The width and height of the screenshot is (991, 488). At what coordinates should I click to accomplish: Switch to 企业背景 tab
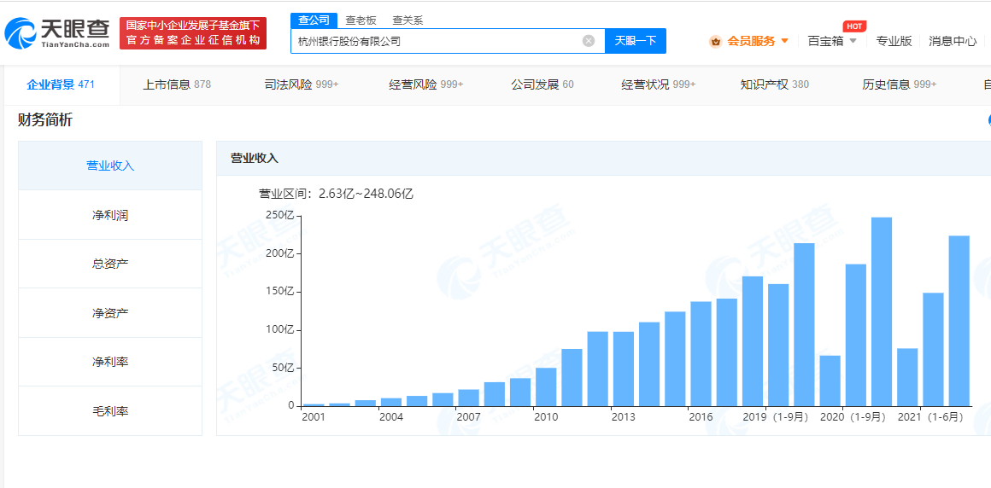point(61,84)
